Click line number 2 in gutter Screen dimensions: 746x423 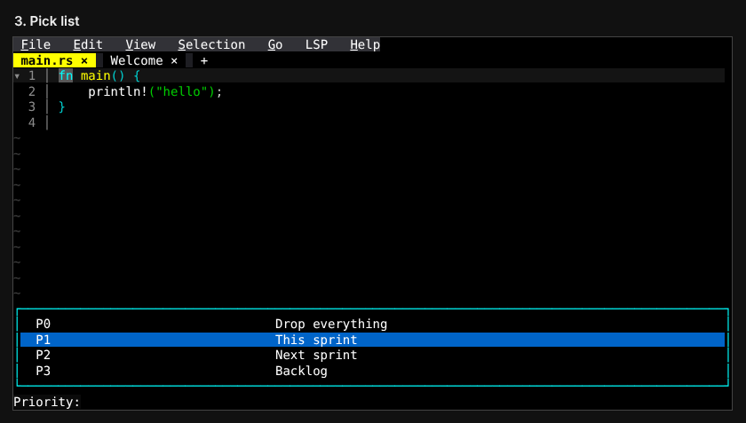(x=32, y=91)
